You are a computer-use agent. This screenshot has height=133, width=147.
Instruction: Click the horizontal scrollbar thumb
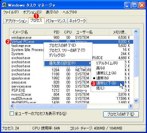click(x=51, y=106)
